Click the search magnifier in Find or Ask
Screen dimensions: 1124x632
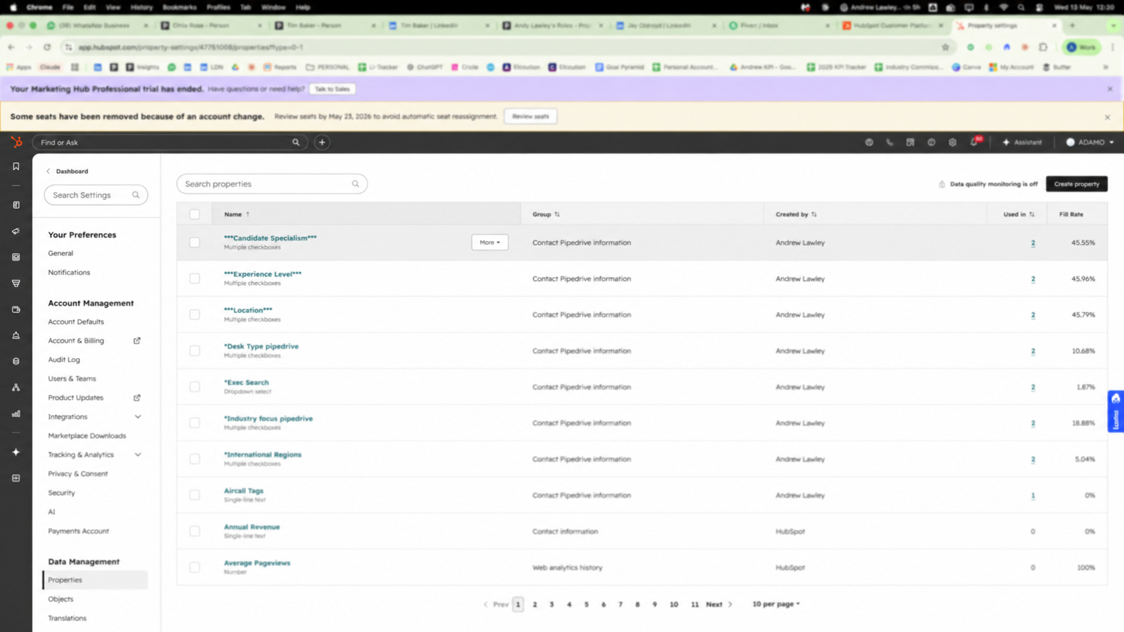click(296, 142)
